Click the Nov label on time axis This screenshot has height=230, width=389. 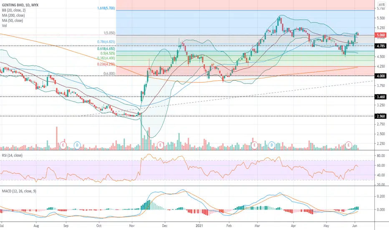click(132, 226)
